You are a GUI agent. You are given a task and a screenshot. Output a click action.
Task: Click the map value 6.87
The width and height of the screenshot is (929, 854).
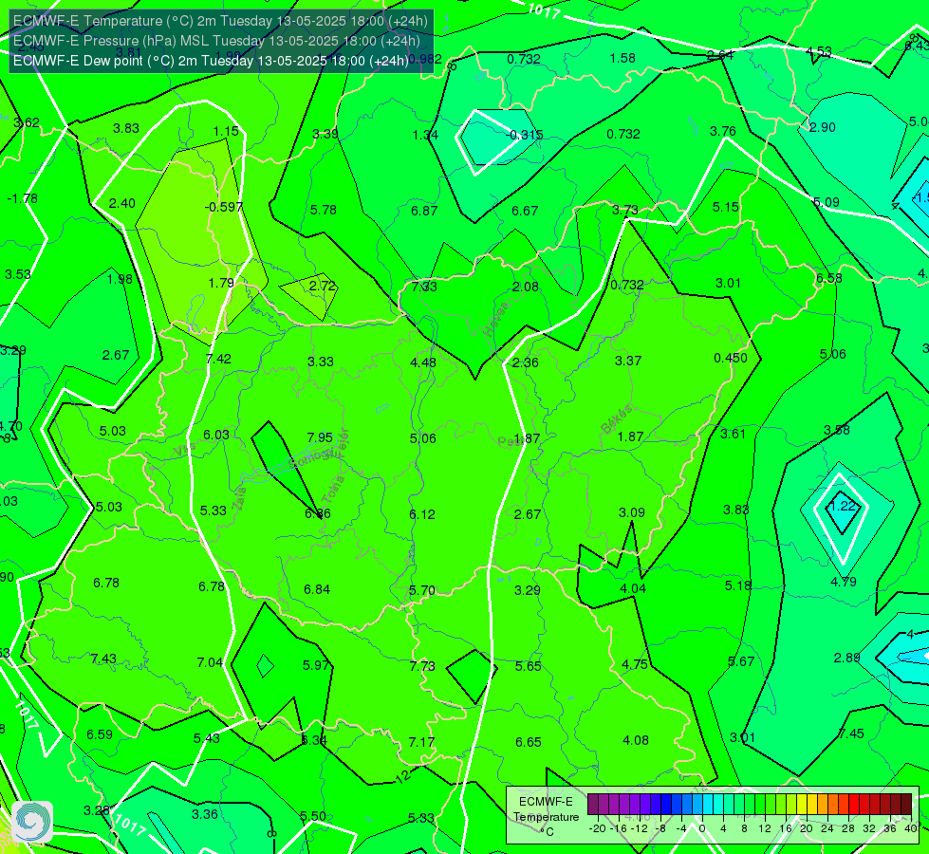[x=424, y=211]
